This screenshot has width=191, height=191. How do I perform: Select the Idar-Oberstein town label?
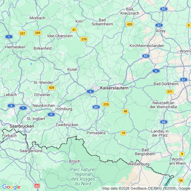[x=60, y=36]
